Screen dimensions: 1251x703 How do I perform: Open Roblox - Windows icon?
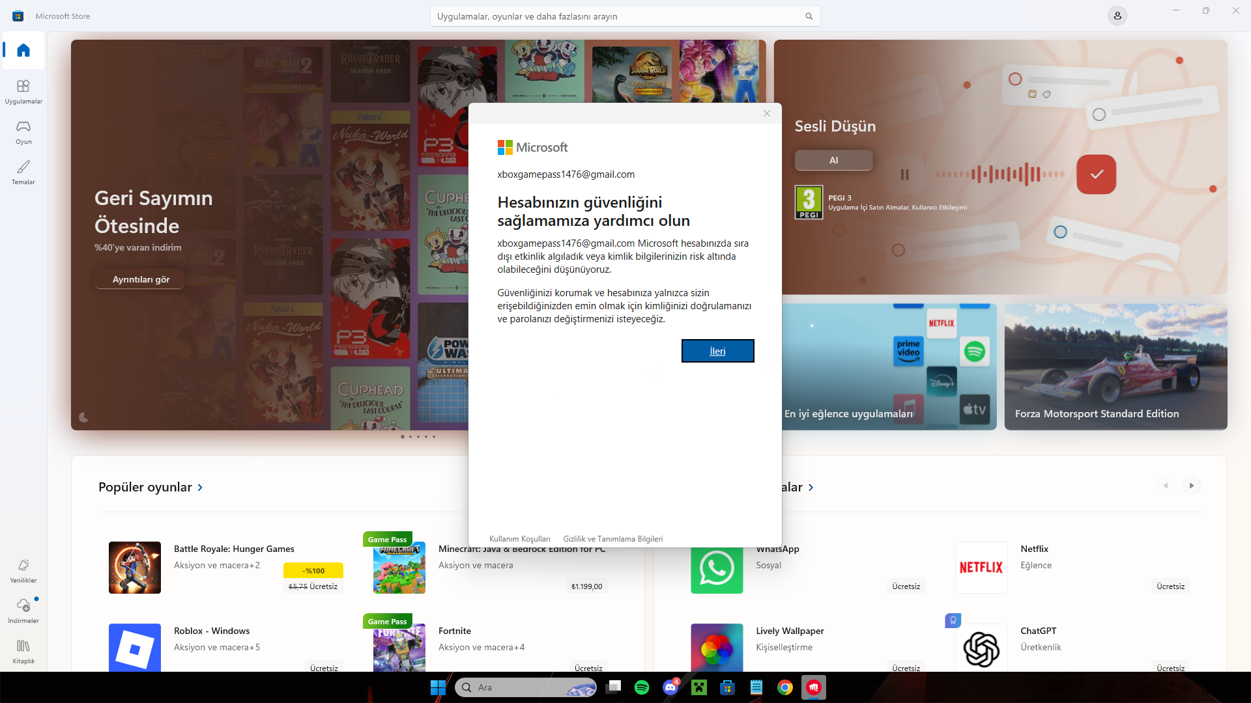135,648
